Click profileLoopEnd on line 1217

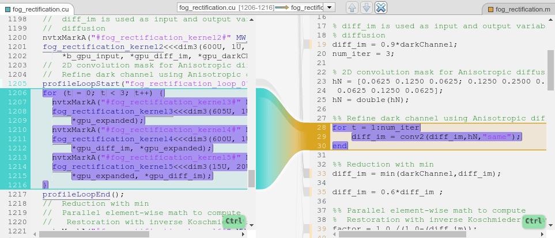(77, 194)
